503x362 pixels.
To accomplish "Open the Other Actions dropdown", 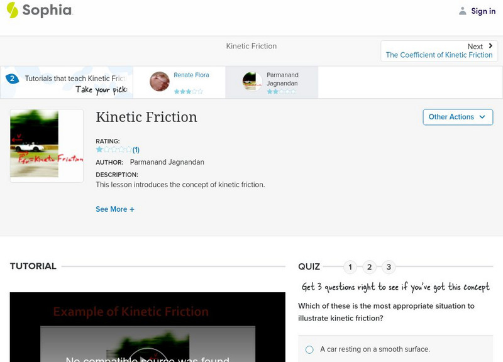I will click(x=458, y=117).
